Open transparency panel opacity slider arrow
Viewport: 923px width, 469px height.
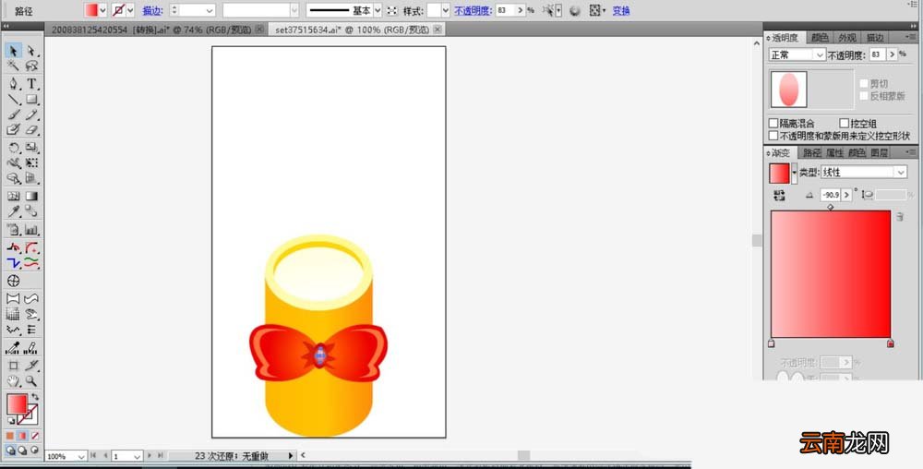893,54
